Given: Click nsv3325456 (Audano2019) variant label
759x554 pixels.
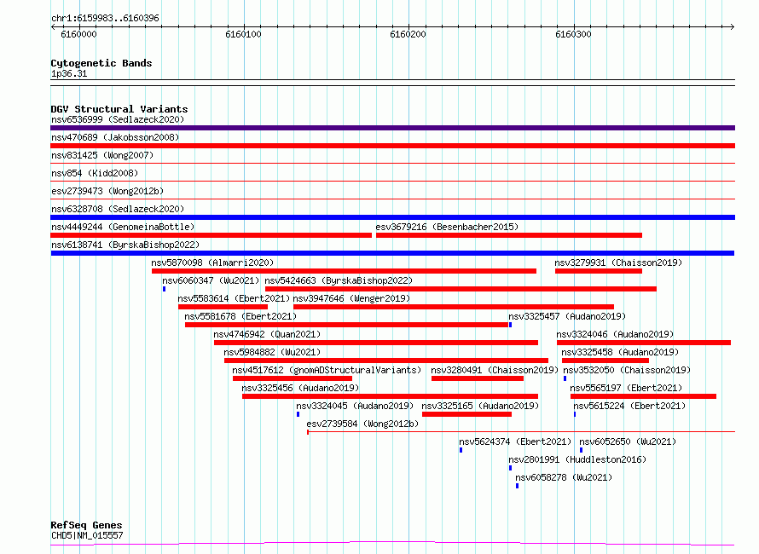Looking at the screenshot, I should [x=300, y=388].
